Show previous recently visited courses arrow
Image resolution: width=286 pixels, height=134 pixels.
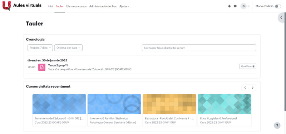click(x=245, y=88)
